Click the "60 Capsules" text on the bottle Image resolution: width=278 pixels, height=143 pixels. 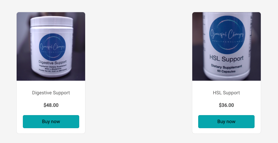(x=226, y=71)
